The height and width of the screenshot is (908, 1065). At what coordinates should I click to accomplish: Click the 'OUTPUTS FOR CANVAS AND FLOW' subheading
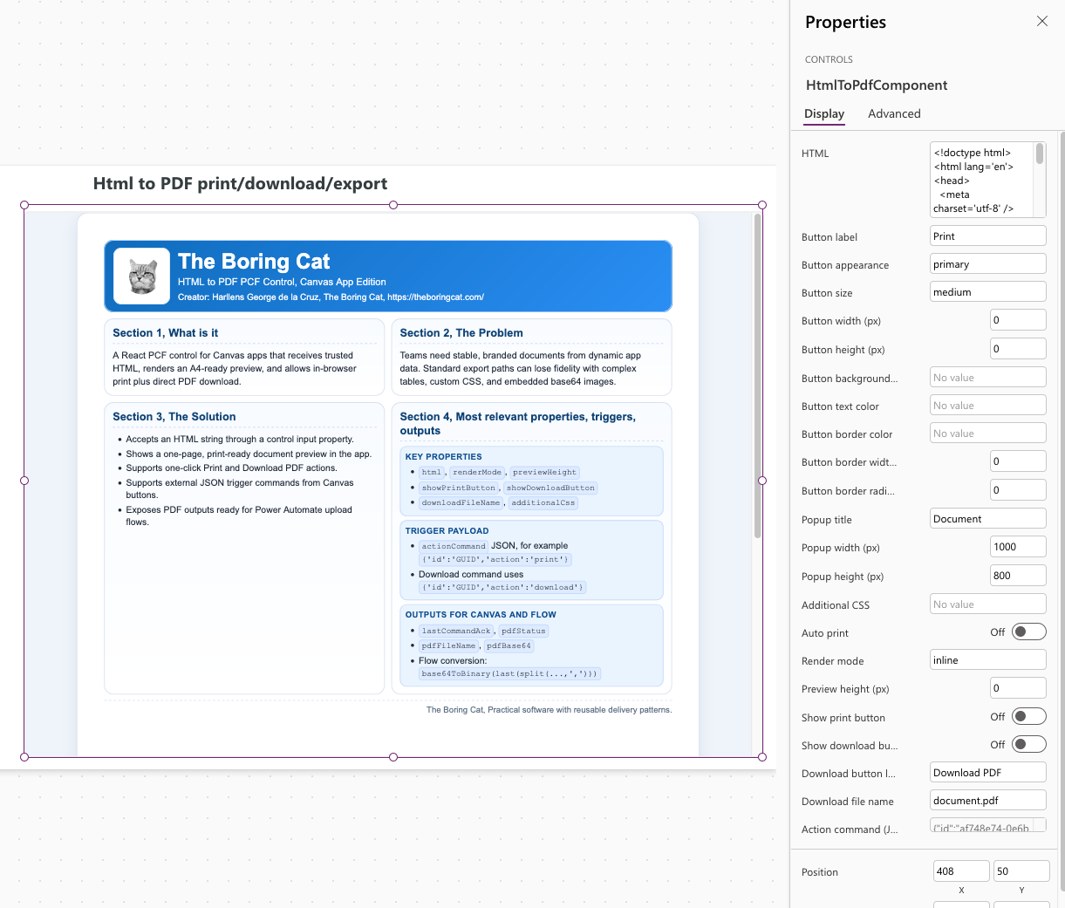[x=481, y=615]
